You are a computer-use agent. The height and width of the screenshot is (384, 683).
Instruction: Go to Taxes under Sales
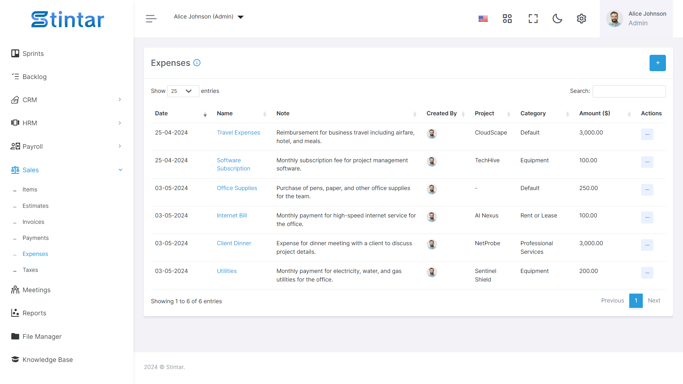tap(30, 270)
